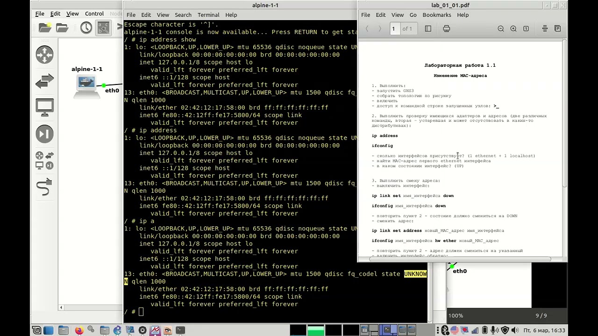Image resolution: width=598 pixels, height=336 pixels.
Task: Open terminal Edit menu
Action: (x=146, y=15)
